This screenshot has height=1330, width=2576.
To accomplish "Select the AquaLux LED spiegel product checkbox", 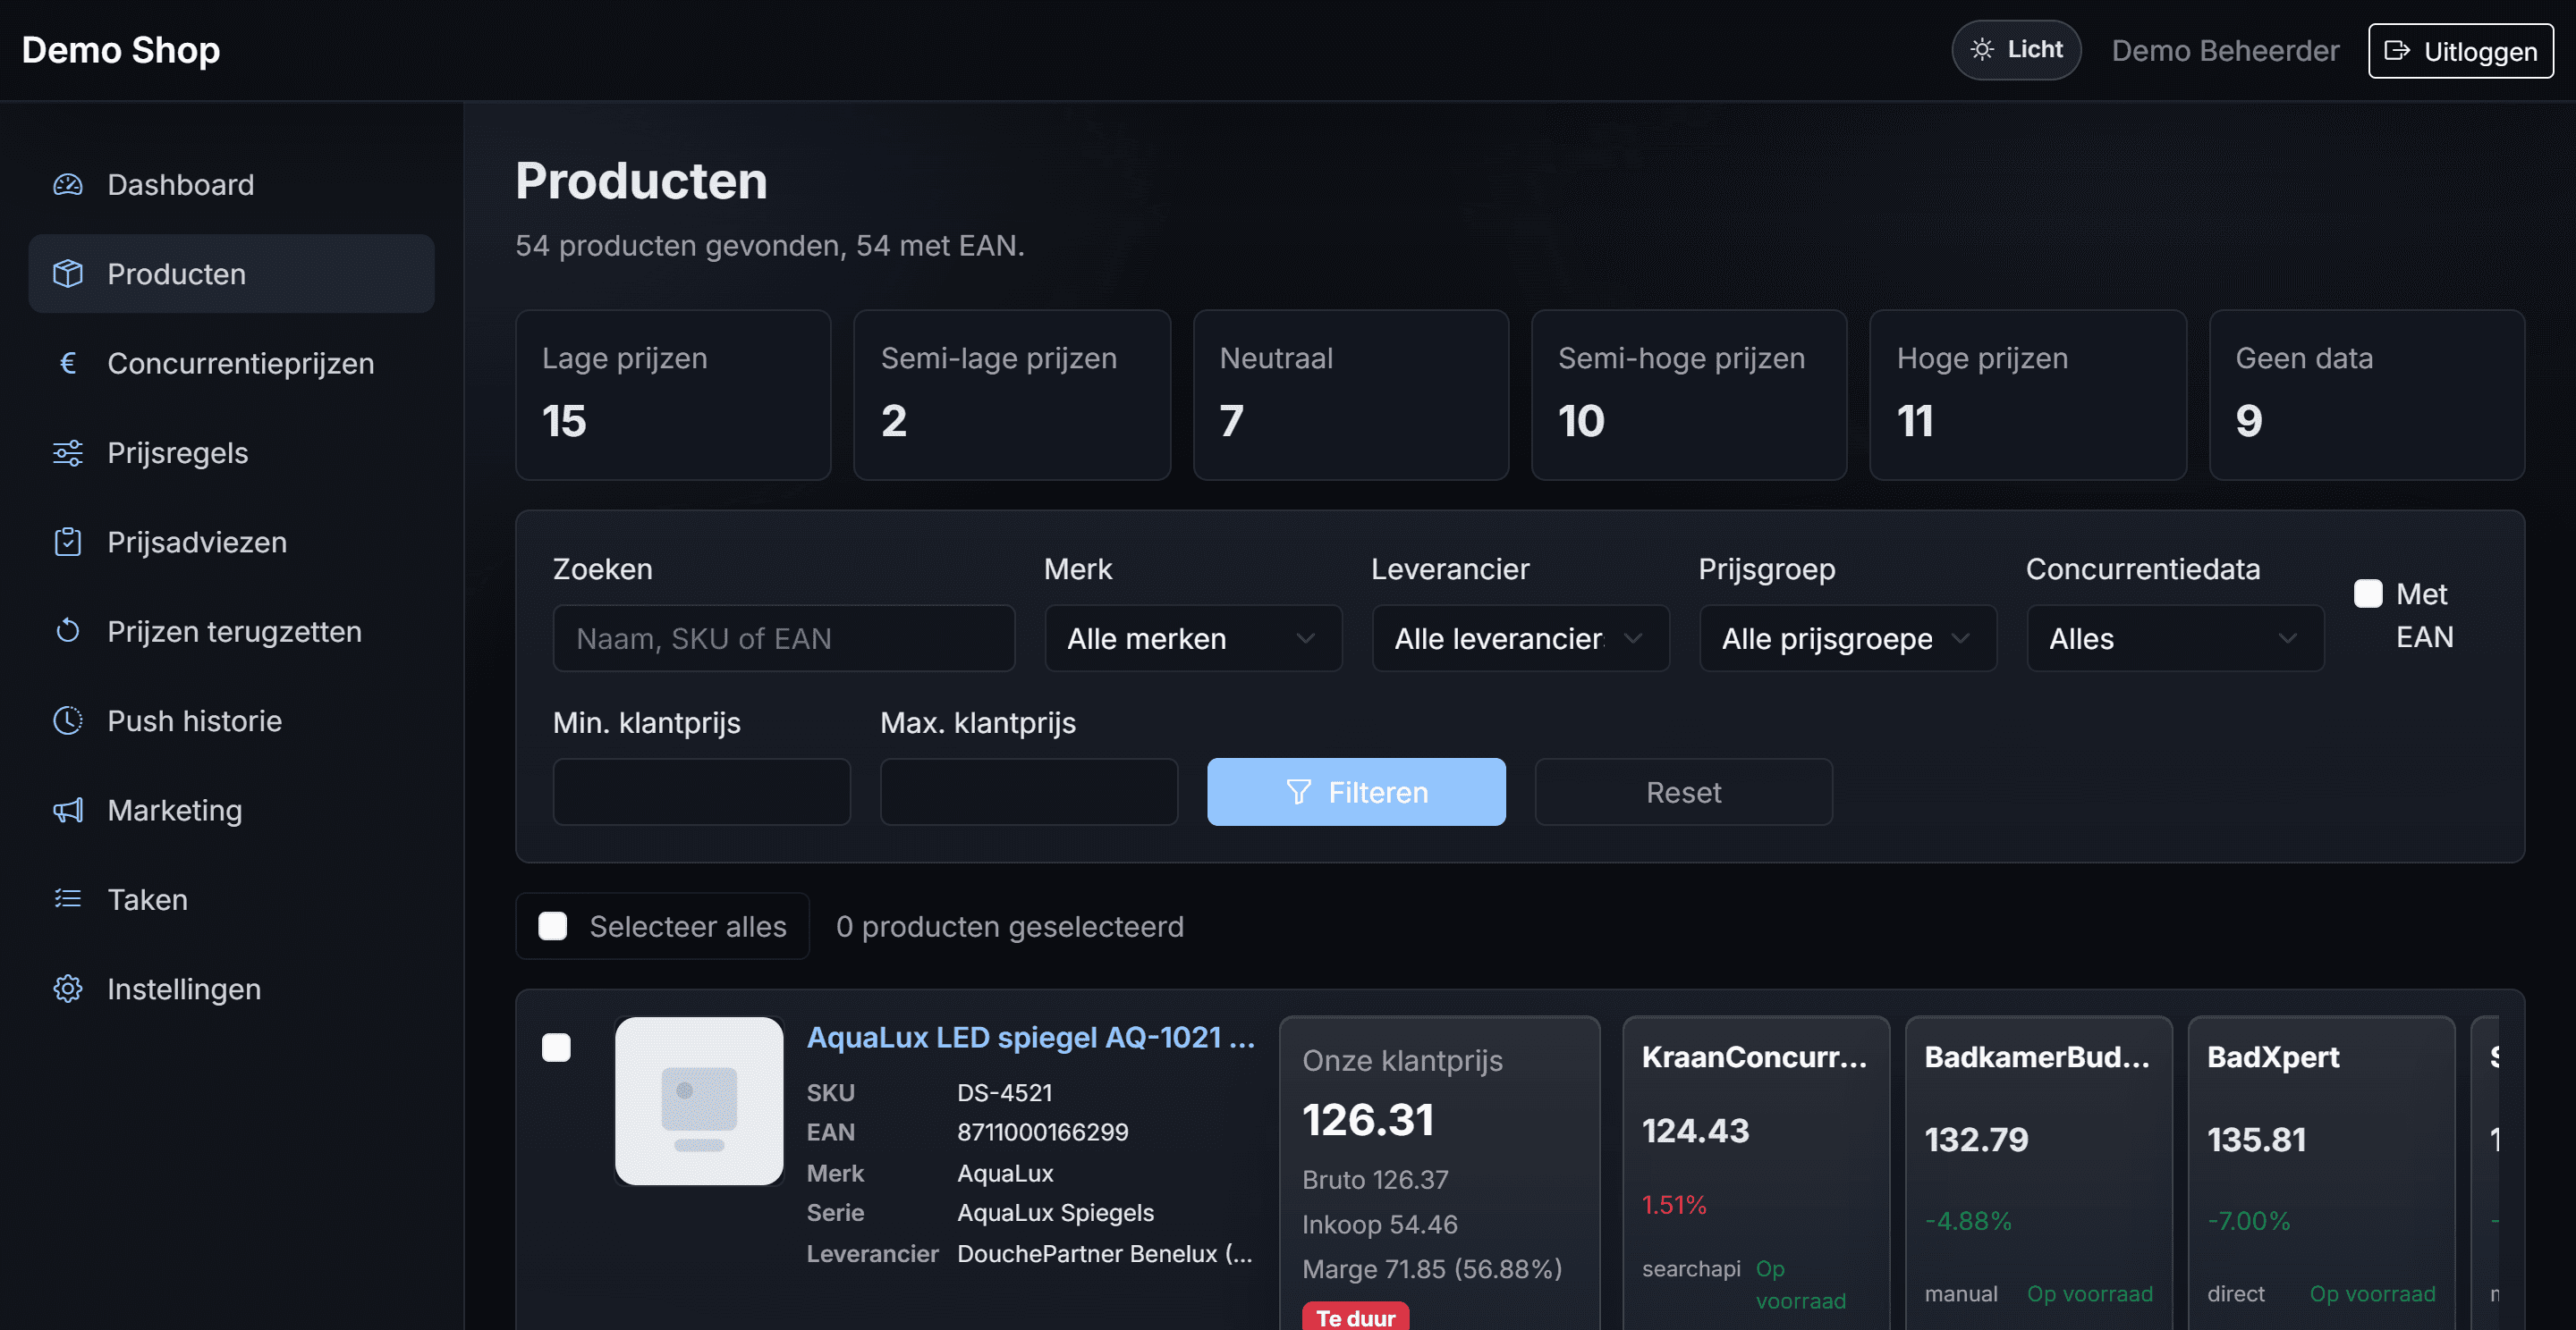I will click(x=556, y=1048).
